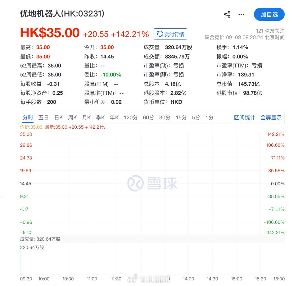Click the 最小价差 value 0.02

116,102
